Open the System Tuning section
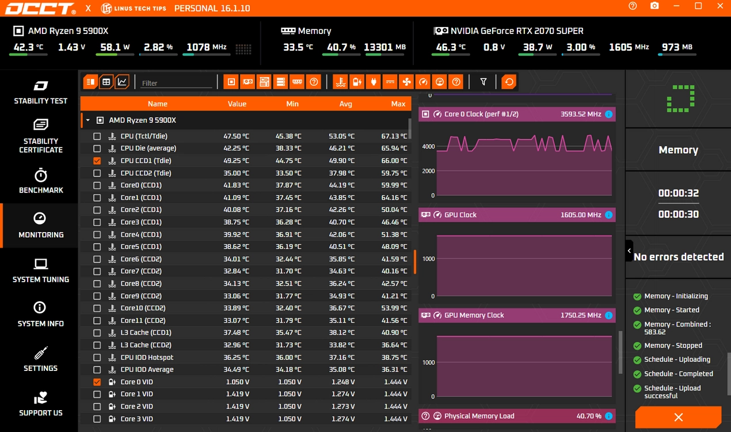The height and width of the screenshot is (432, 731). (40, 271)
